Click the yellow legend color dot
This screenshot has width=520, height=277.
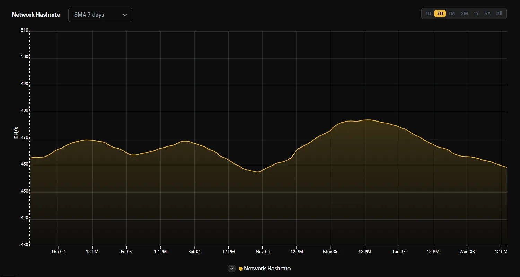pos(240,268)
